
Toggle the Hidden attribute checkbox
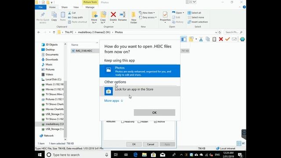pos(139,122)
